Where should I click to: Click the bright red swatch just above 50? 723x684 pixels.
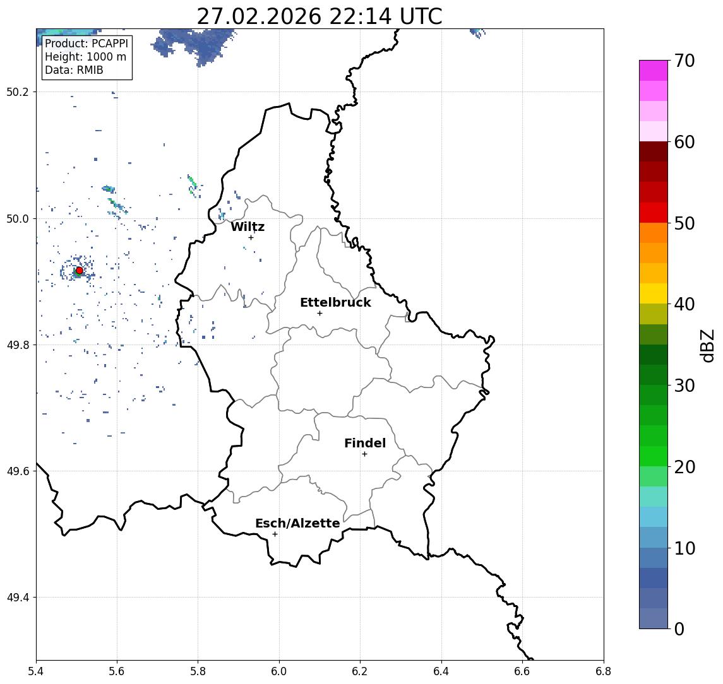click(654, 213)
